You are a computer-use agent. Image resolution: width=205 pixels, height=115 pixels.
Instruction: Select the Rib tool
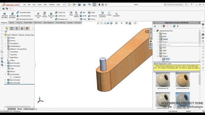pyautogui.click(x=83, y=12)
